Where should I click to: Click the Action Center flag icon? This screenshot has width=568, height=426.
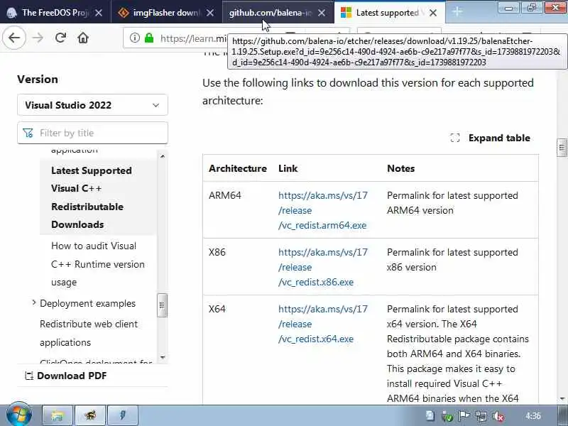(x=464, y=416)
